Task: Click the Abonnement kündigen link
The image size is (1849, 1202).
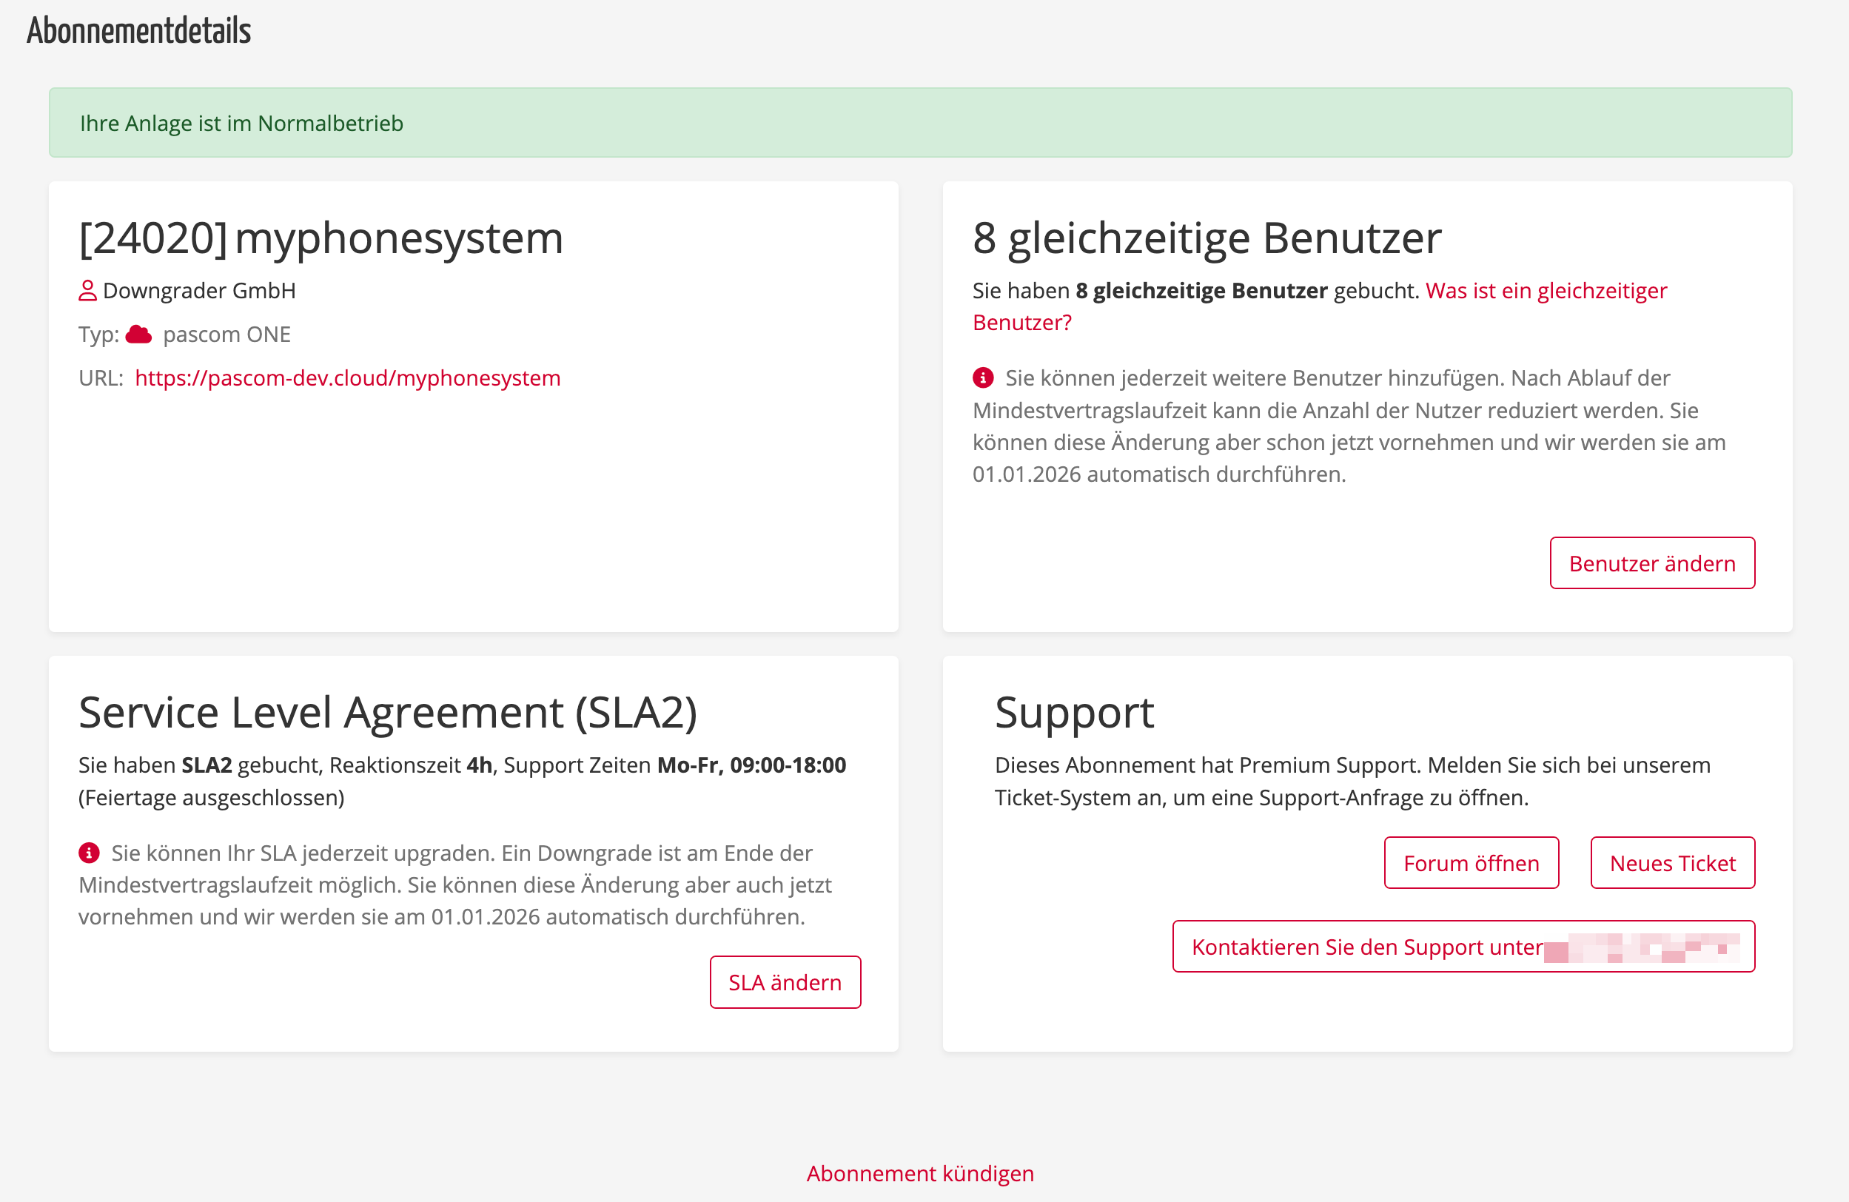Action: pos(920,1173)
